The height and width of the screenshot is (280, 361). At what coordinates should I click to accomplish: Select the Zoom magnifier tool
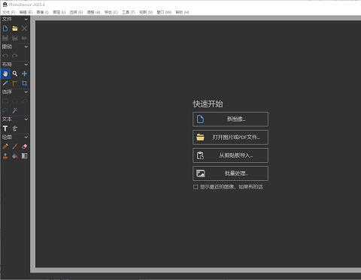tap(15, 74)
